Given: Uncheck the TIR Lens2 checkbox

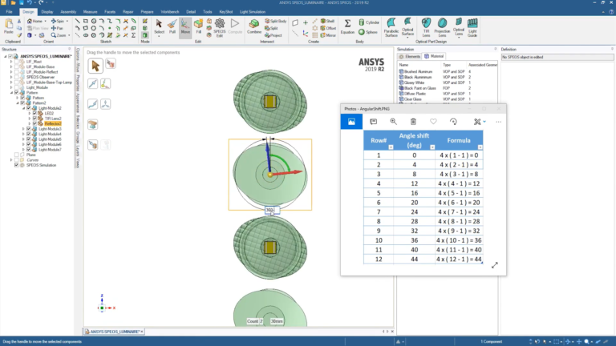Looking at the screenshot, I should point(34,119).
